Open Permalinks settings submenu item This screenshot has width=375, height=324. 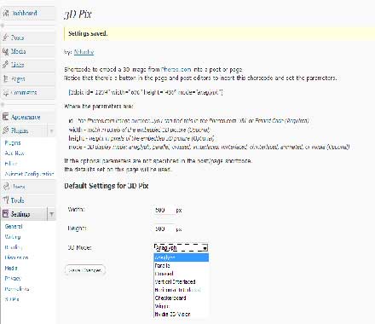17,289
